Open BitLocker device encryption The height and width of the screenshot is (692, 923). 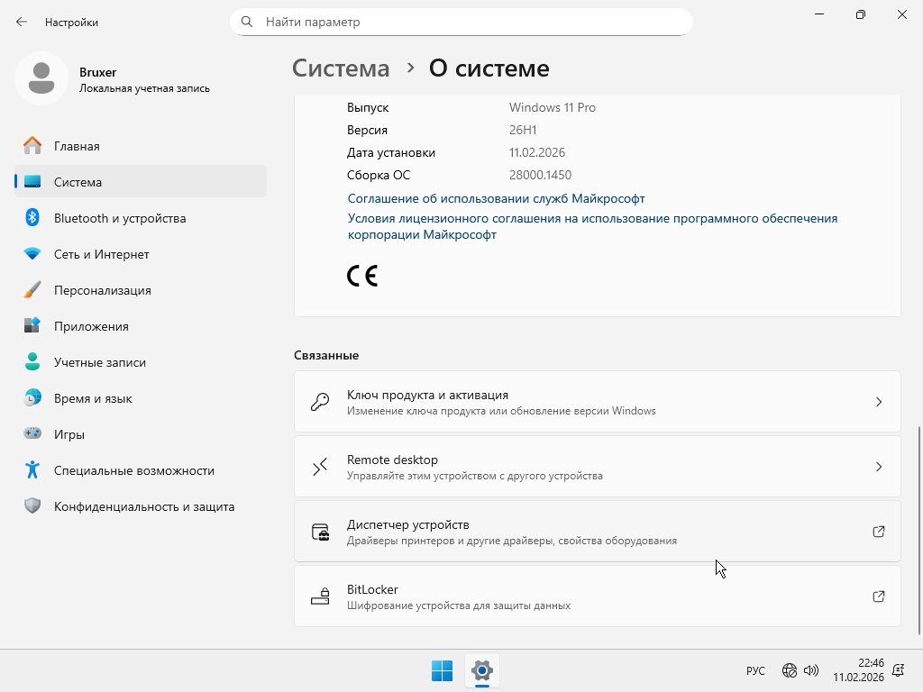(598, 596)
